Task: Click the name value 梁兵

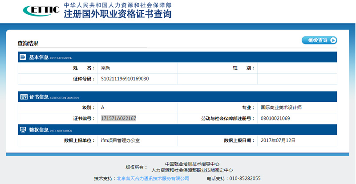Action: (106, 68)
